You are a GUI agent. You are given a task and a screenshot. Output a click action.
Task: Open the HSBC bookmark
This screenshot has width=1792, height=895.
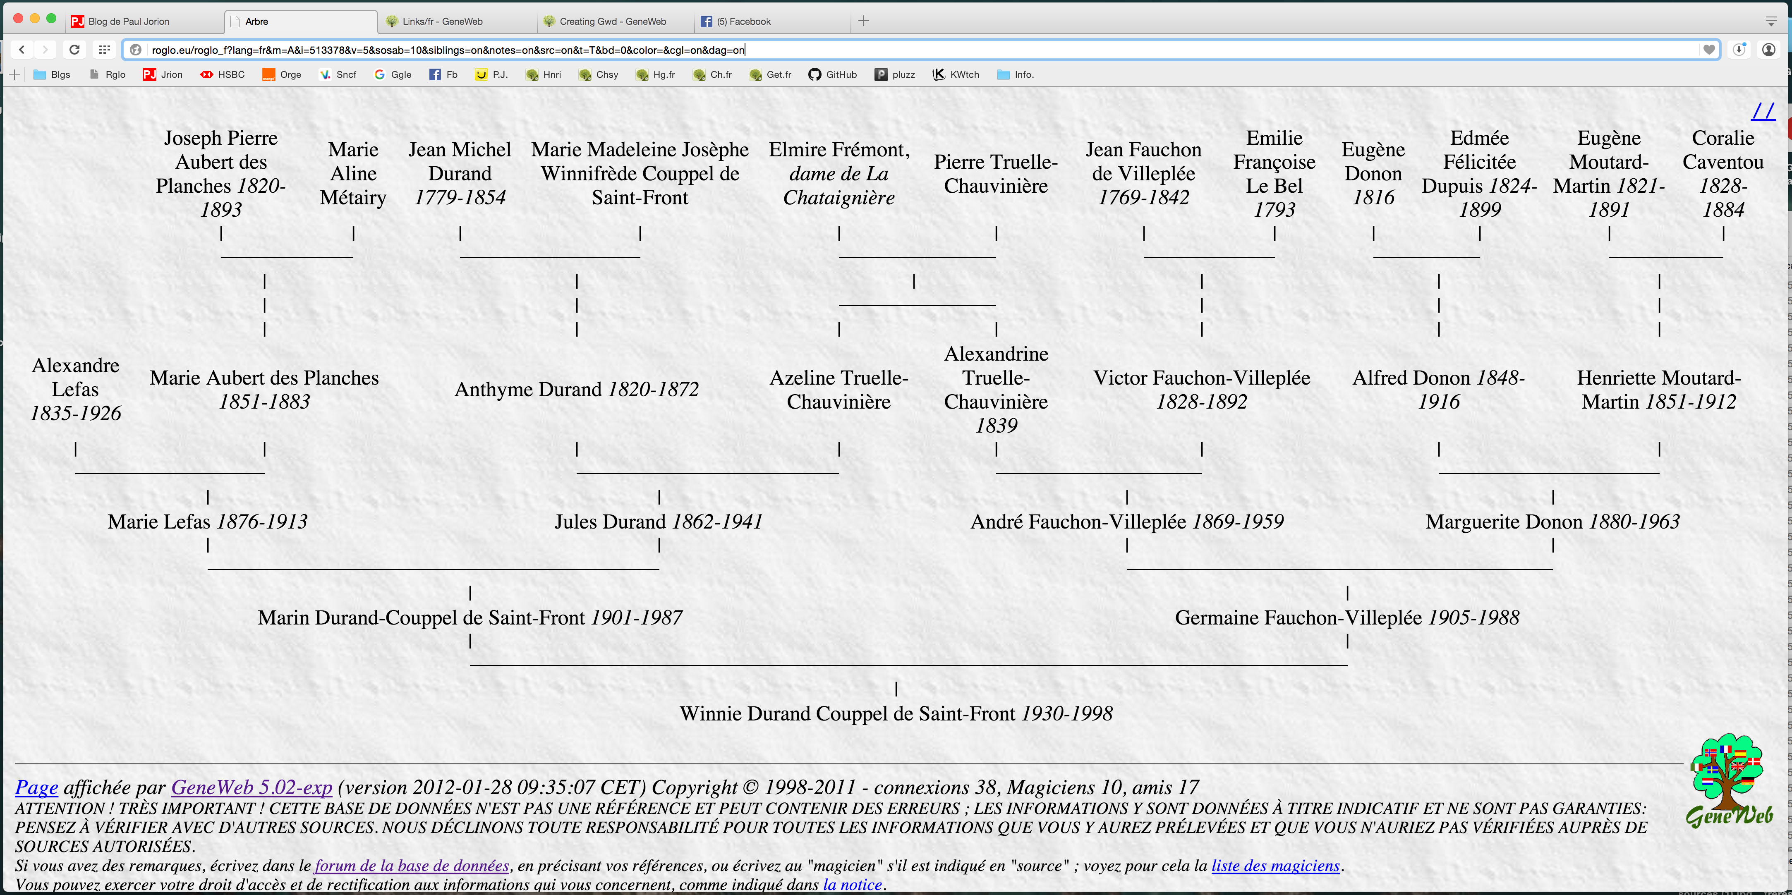222,74
